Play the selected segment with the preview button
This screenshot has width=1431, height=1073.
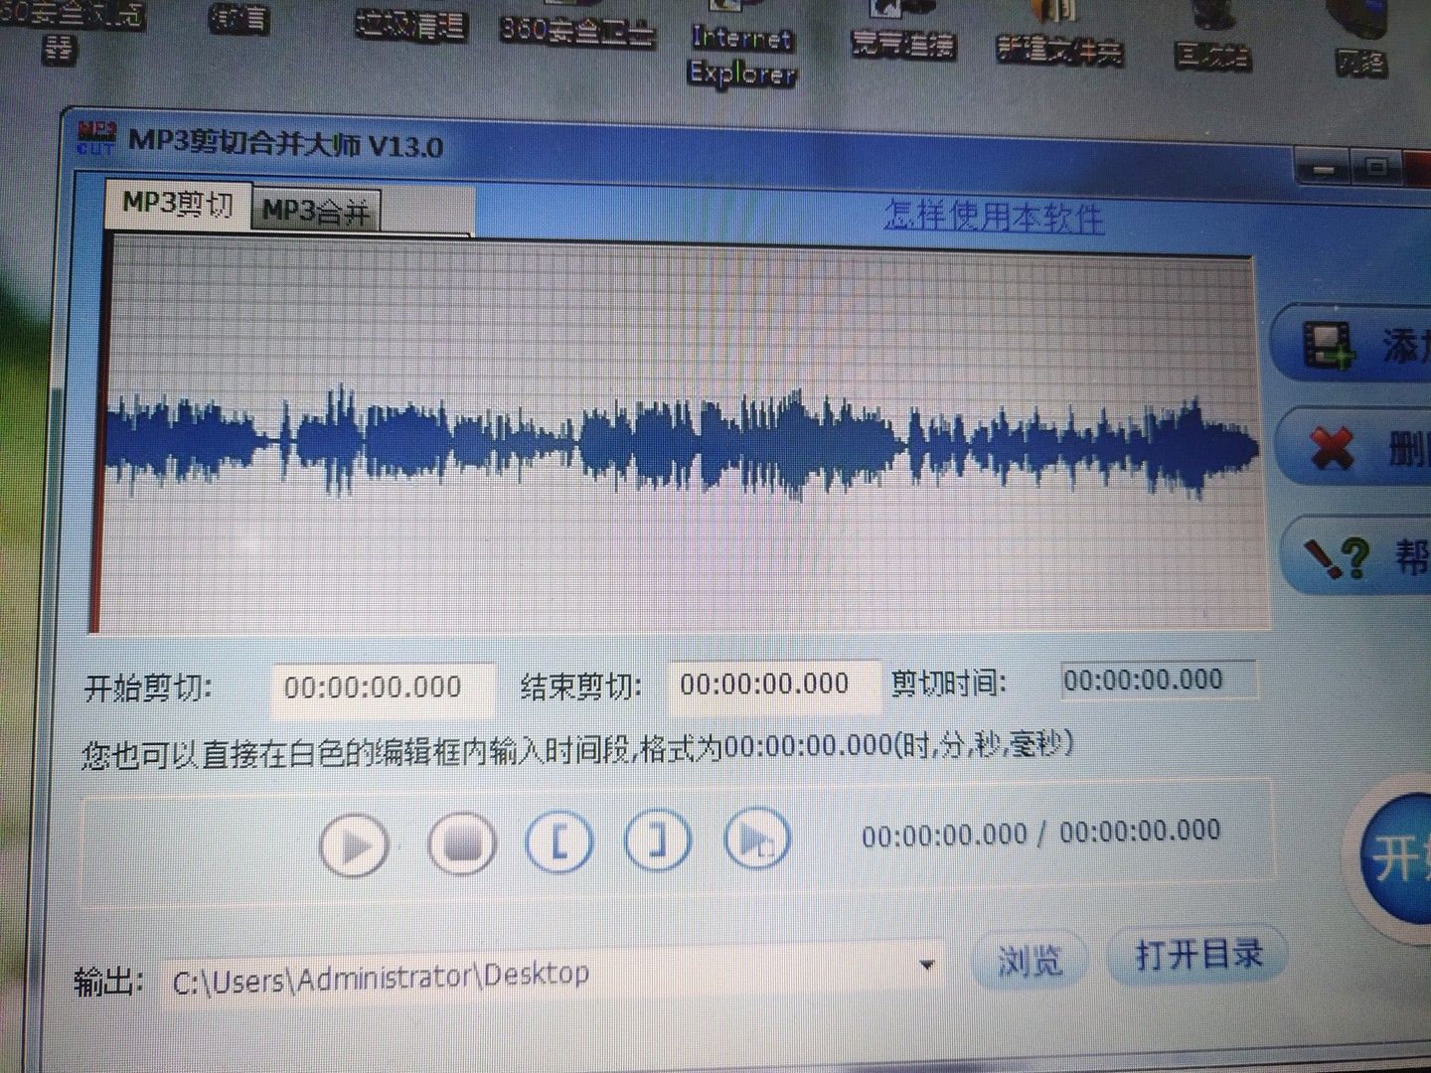click(x=757, y=838)
